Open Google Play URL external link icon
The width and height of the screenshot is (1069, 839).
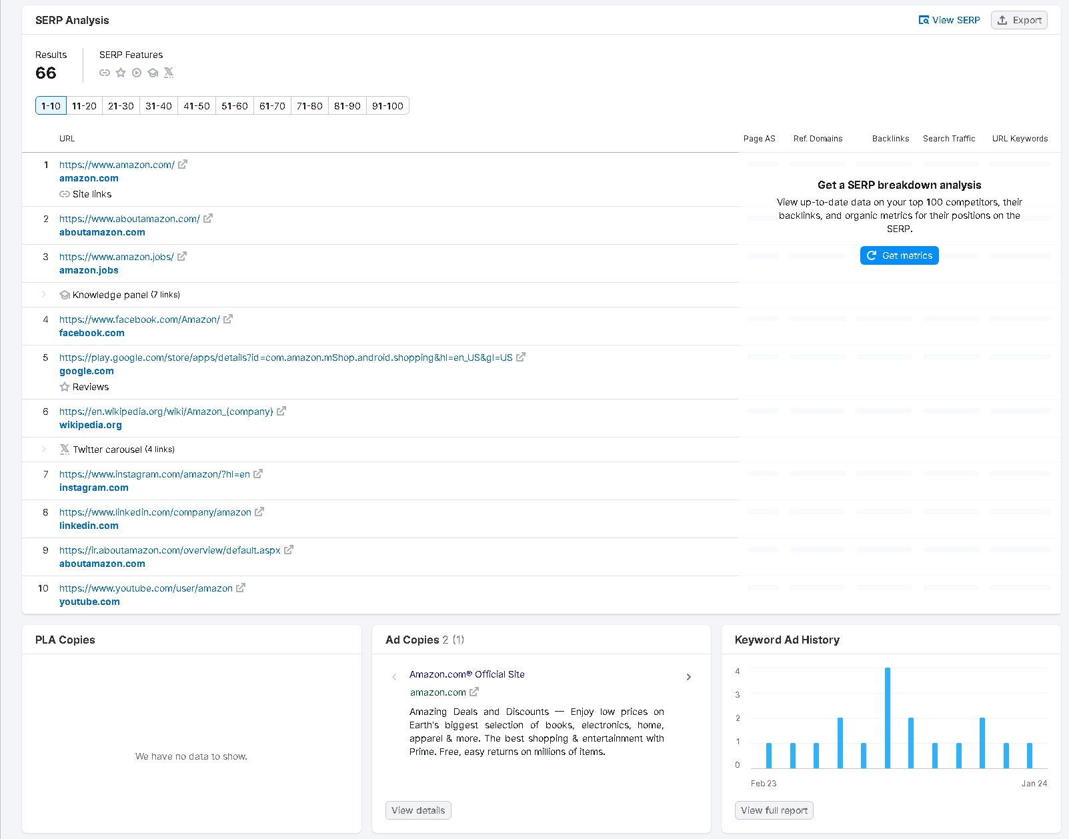pyautogui.click(x=521, y=357)
